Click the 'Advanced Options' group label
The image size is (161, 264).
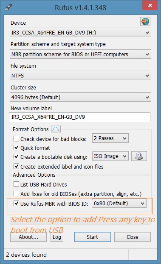pos(34,175)
